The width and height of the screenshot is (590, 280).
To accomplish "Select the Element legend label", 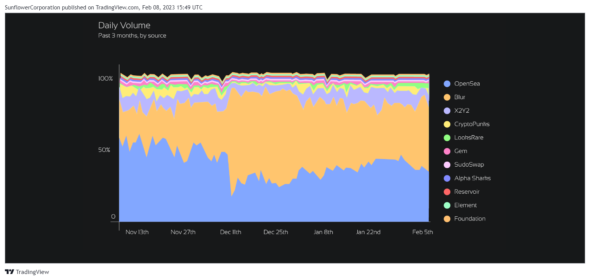I will (x=466, y=205).
